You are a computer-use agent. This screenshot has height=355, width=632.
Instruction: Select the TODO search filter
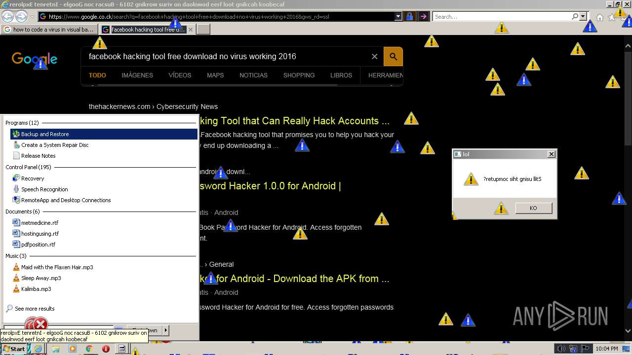[97, 75]
